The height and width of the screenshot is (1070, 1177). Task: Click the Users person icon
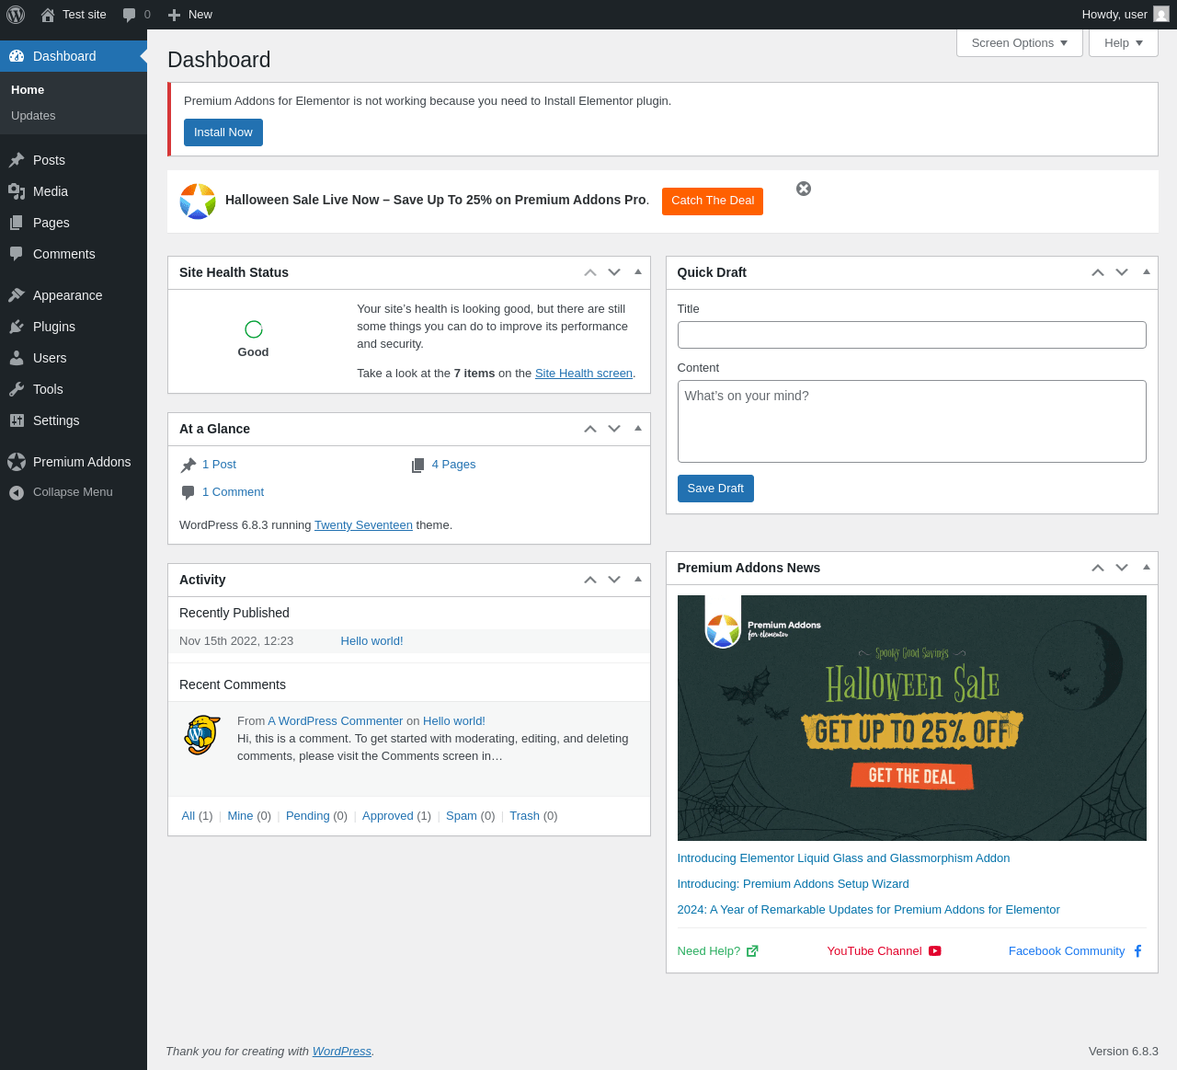[17, 358]
